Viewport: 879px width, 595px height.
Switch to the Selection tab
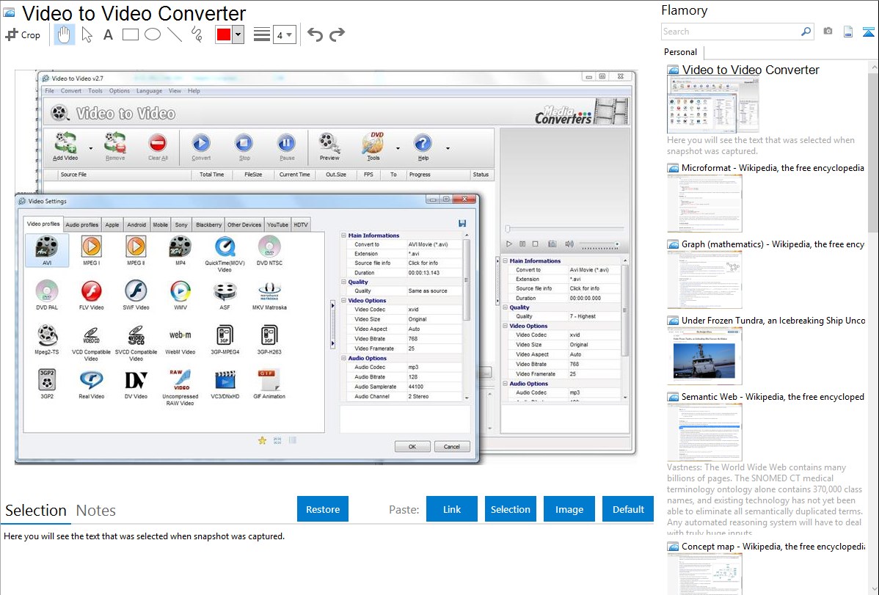pyautogui.click(x=36, y=511)
